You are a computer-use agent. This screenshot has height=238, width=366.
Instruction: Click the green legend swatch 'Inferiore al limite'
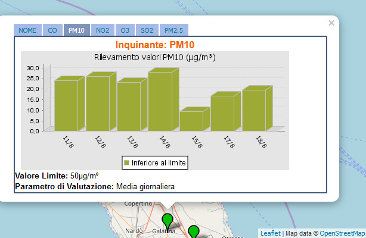click(x=126, y=162)
